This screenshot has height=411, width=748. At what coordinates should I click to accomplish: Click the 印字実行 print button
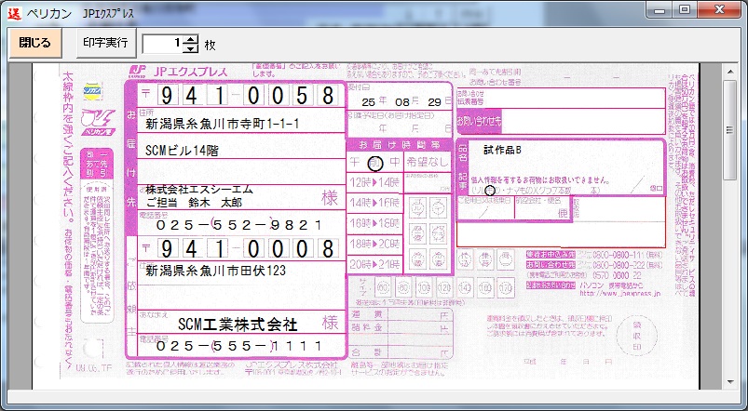point(106,43)
